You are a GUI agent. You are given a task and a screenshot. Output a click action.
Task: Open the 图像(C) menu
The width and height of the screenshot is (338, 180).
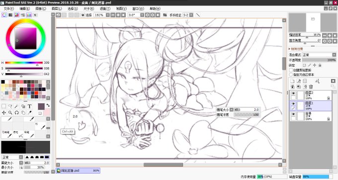(x=41, y=8)
